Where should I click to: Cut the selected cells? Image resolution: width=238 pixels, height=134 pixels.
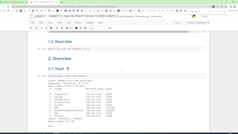tap(42, 28)
